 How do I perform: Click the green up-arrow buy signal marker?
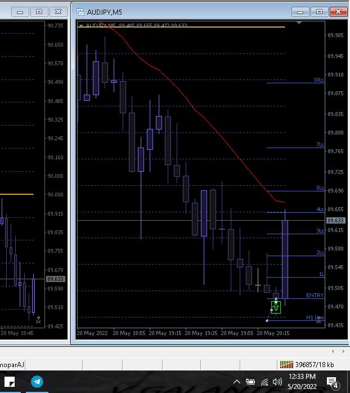pyautogui.click(x=276, y=307)
